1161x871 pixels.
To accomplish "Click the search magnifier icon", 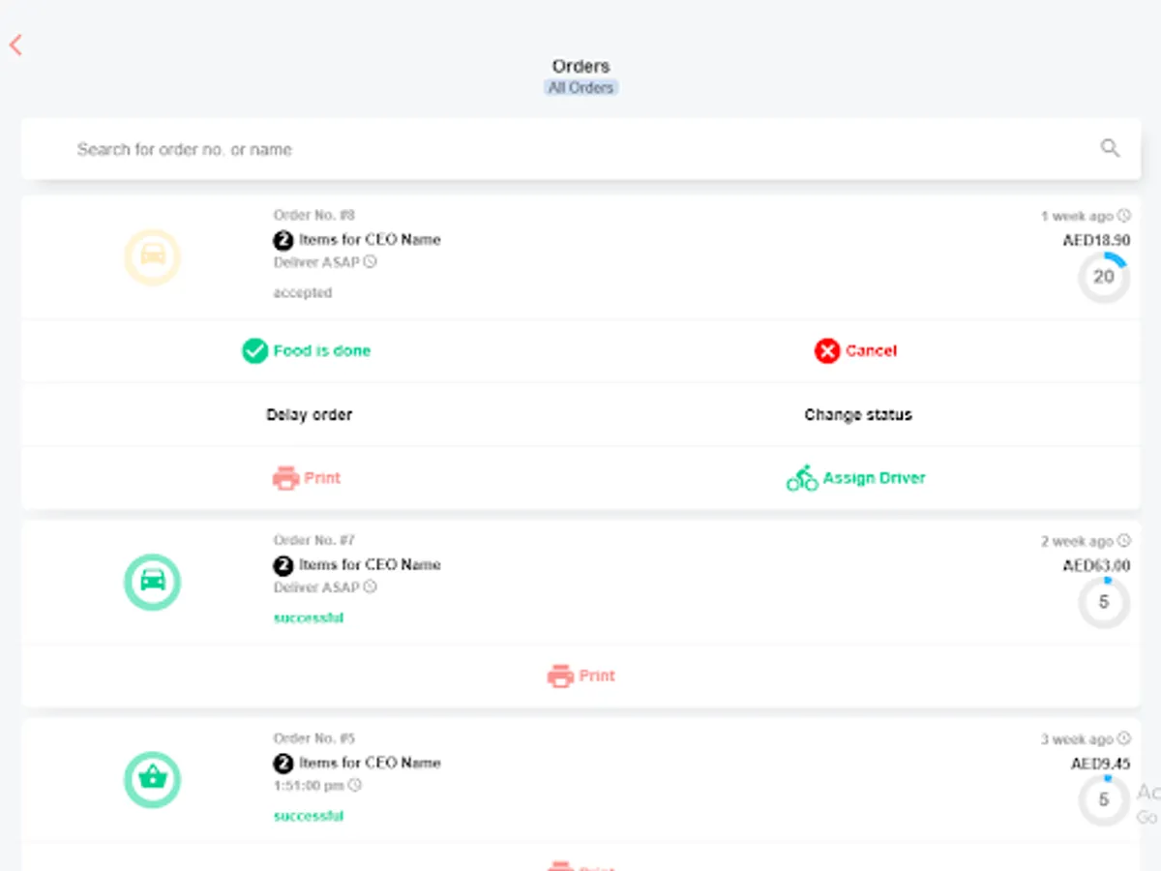I will pos(1110,148).
